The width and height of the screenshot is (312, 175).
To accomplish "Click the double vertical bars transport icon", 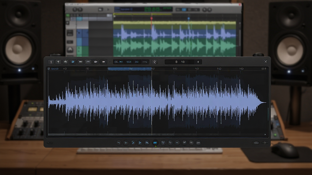I will pyautogui.click(x=191, y=143).
